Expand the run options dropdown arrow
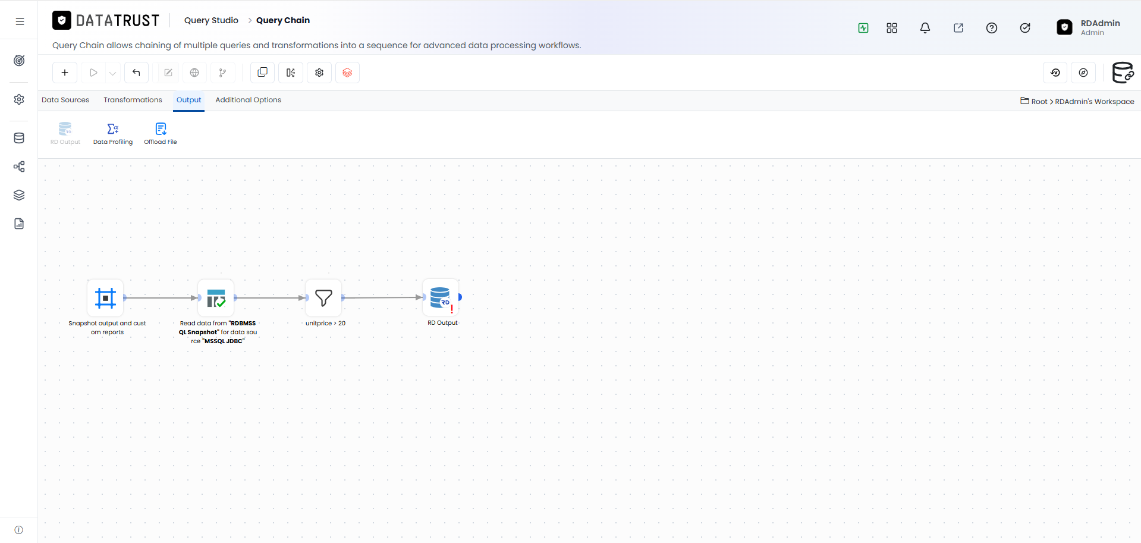1141x543 pixels. [x=112, y=73]
